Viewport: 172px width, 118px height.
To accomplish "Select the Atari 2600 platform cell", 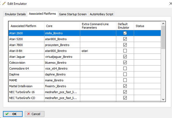I will (26, 33).
